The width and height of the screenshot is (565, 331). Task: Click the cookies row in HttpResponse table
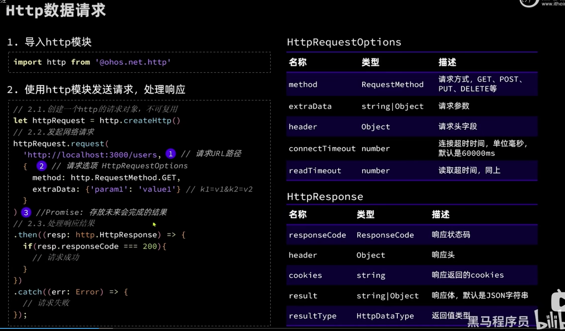click(305, 276)
